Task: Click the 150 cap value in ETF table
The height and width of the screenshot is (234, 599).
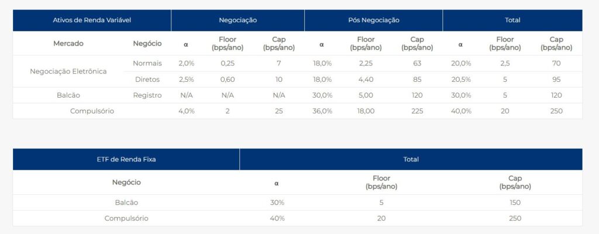Action: 515,202
